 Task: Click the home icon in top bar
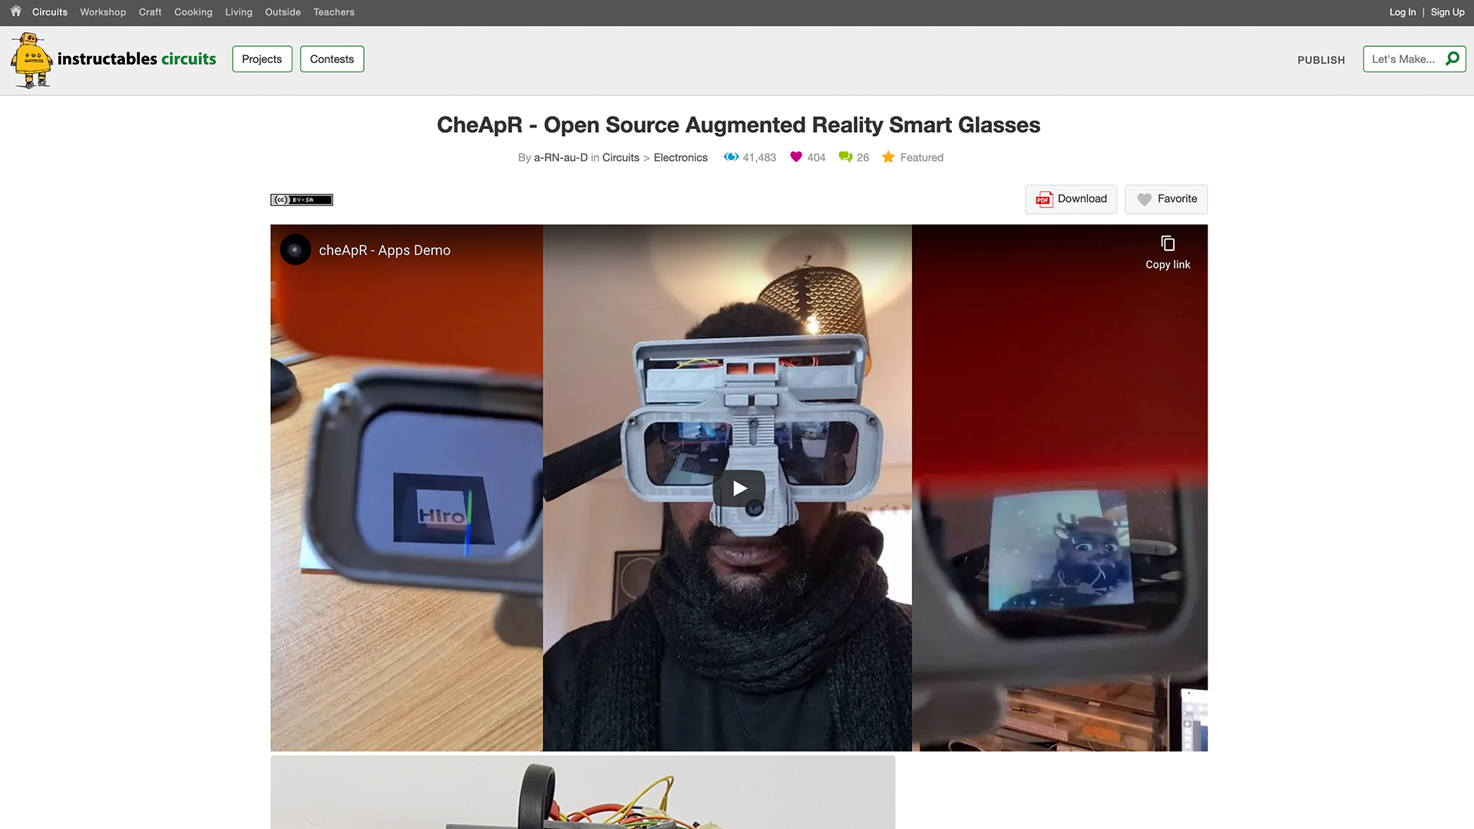[x=15, y=12]
